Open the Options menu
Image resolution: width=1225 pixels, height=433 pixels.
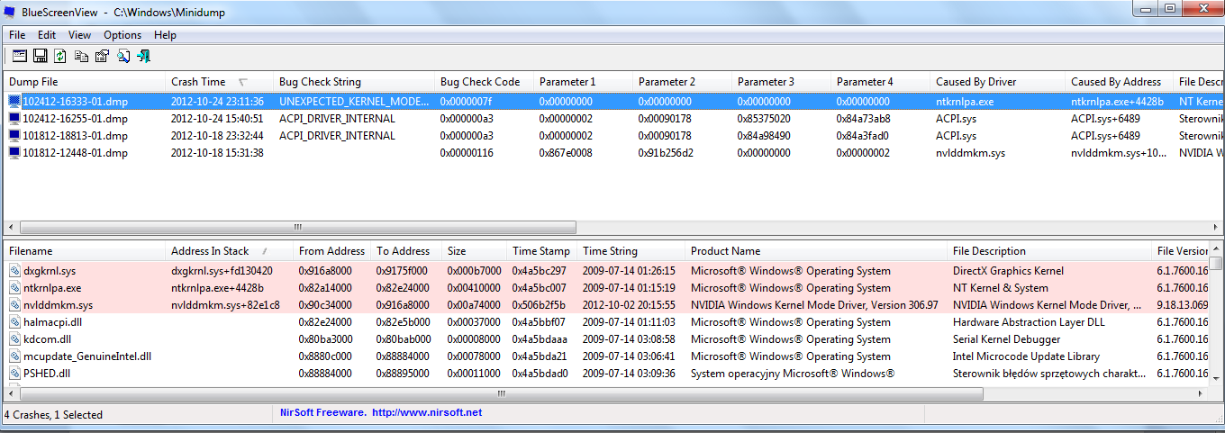point(122,35)
